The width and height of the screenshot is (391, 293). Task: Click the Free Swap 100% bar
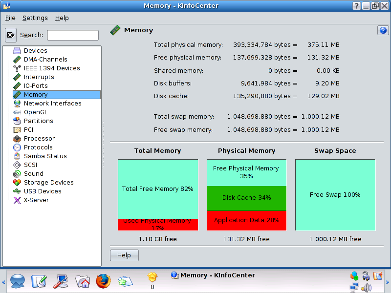point(335,195)
